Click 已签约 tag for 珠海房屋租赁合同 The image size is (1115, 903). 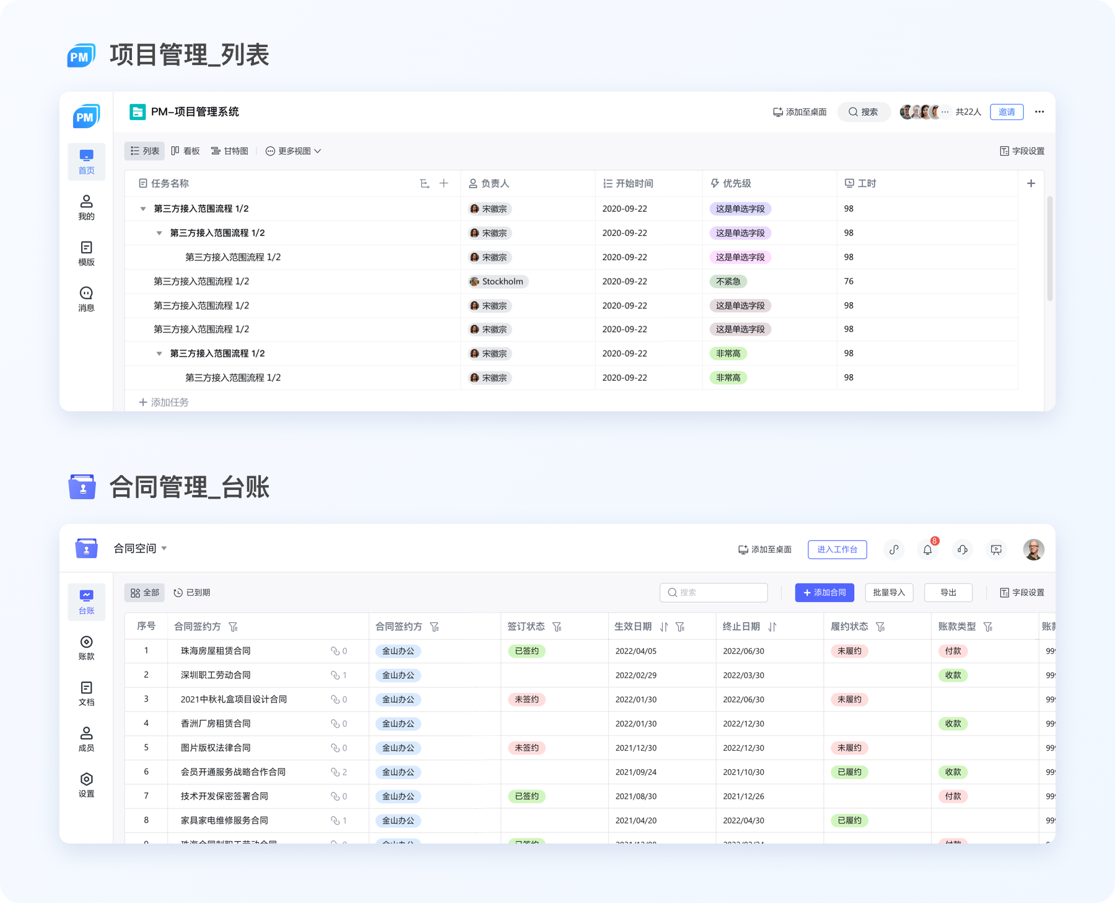click(x=527, y=651)
